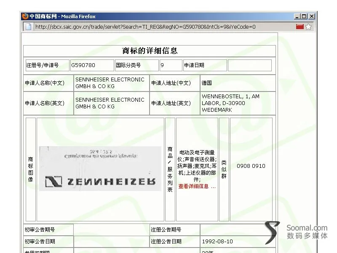Click the 国际分类号 label
This screenshot has height=253, width=337.
[128, 65]
